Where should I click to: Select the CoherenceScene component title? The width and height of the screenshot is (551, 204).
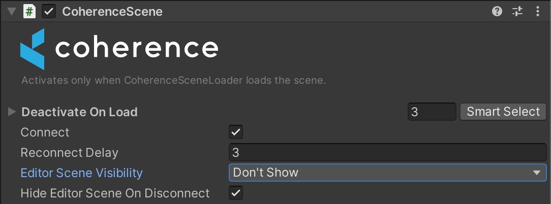click(x=112, y=11)
